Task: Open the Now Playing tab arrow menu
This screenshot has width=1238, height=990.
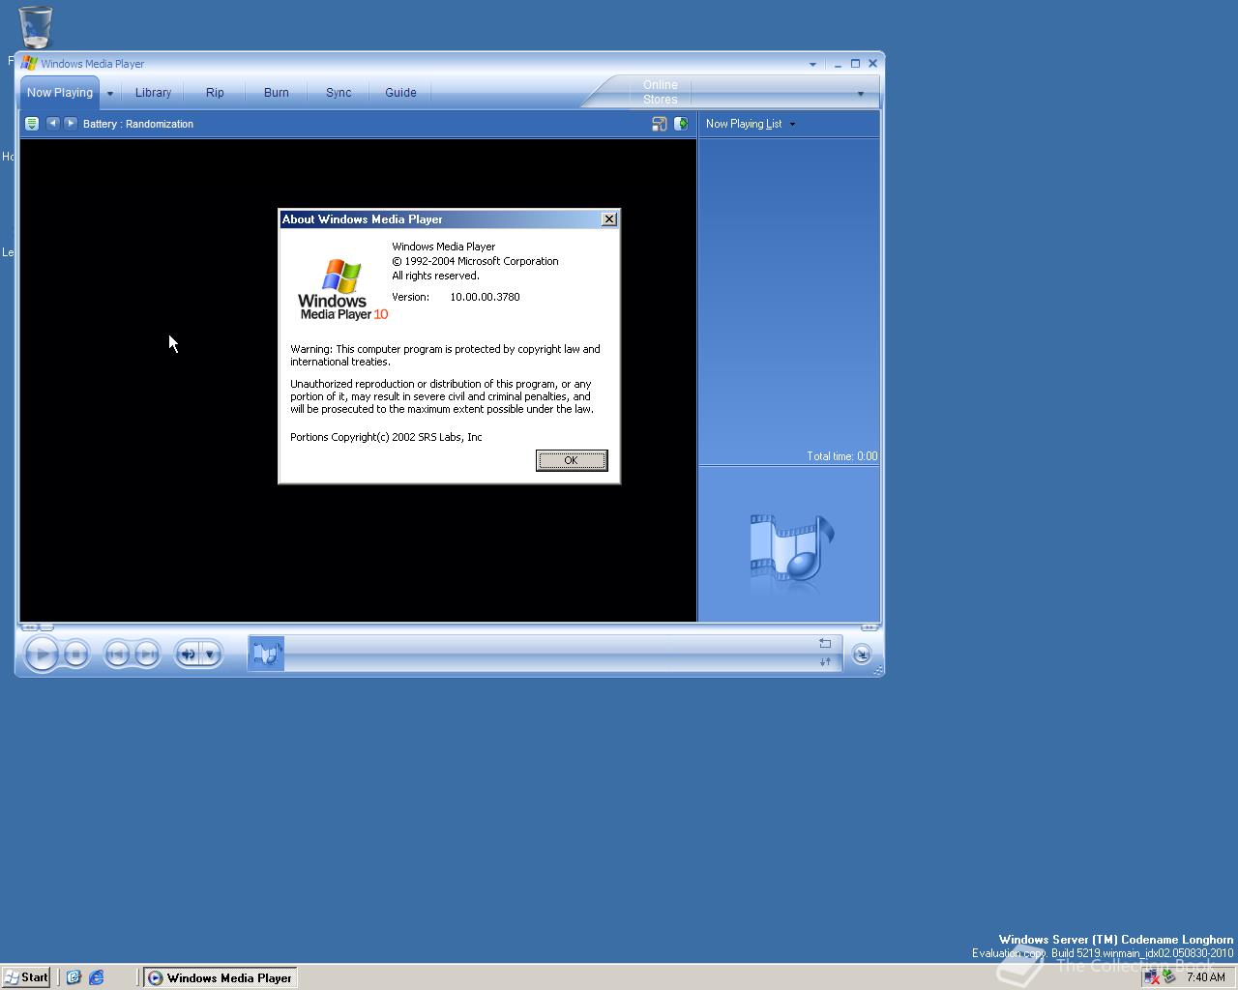Action: pyautogui.click(x=110, y=94)
